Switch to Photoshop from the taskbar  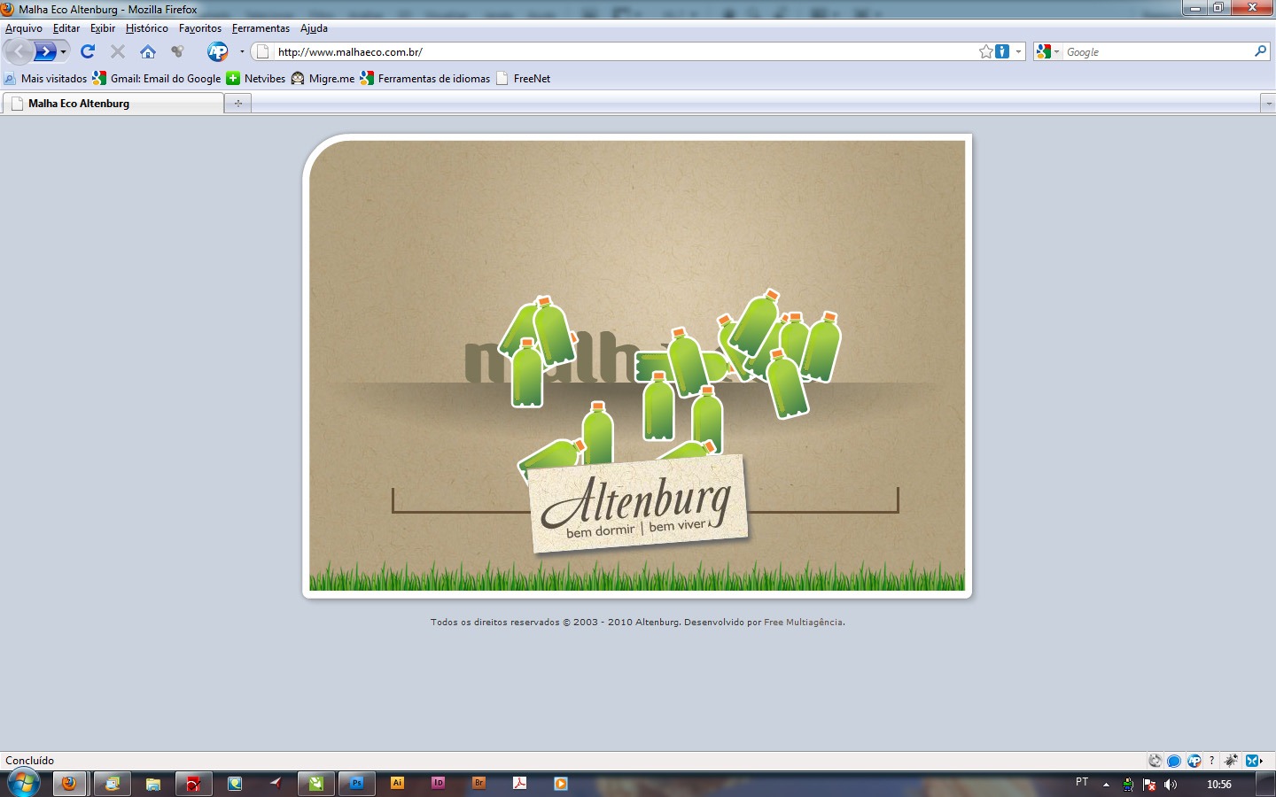[x=356, y=784]
